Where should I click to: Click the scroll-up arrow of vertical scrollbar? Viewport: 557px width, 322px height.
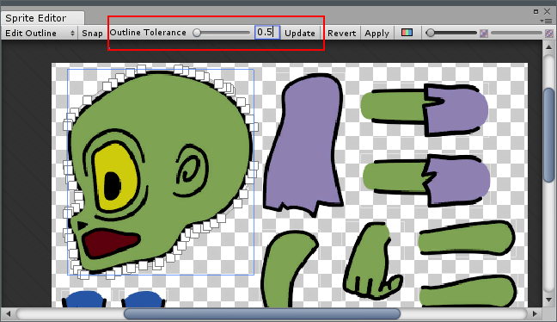point(548,47)
